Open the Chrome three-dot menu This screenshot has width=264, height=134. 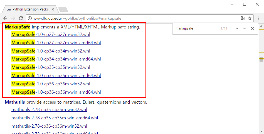[259, 18]
